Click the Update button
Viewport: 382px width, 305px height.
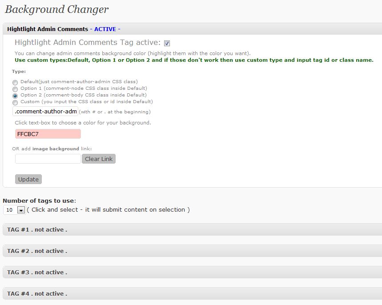pyautogui.click(x=28, y=179)
